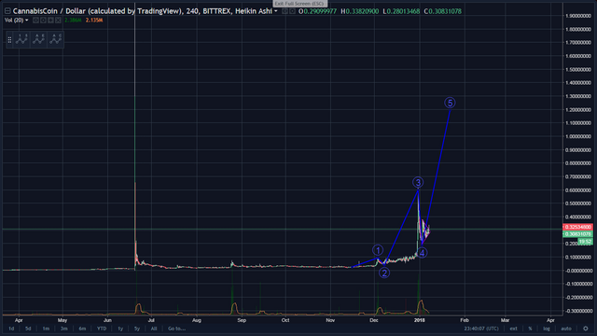Viewport: 597px width, 336px height.
Task: Click the Exit Full Screen (ESC) button
Action: click(299, 4)
